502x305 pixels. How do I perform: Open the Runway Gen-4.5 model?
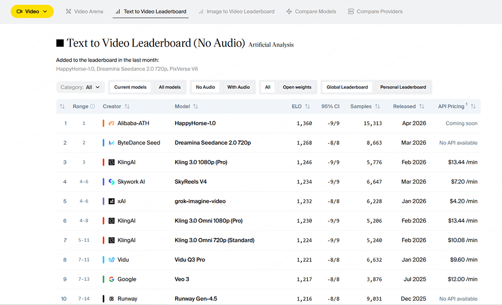pyautogui.click(x=196, y=298)
